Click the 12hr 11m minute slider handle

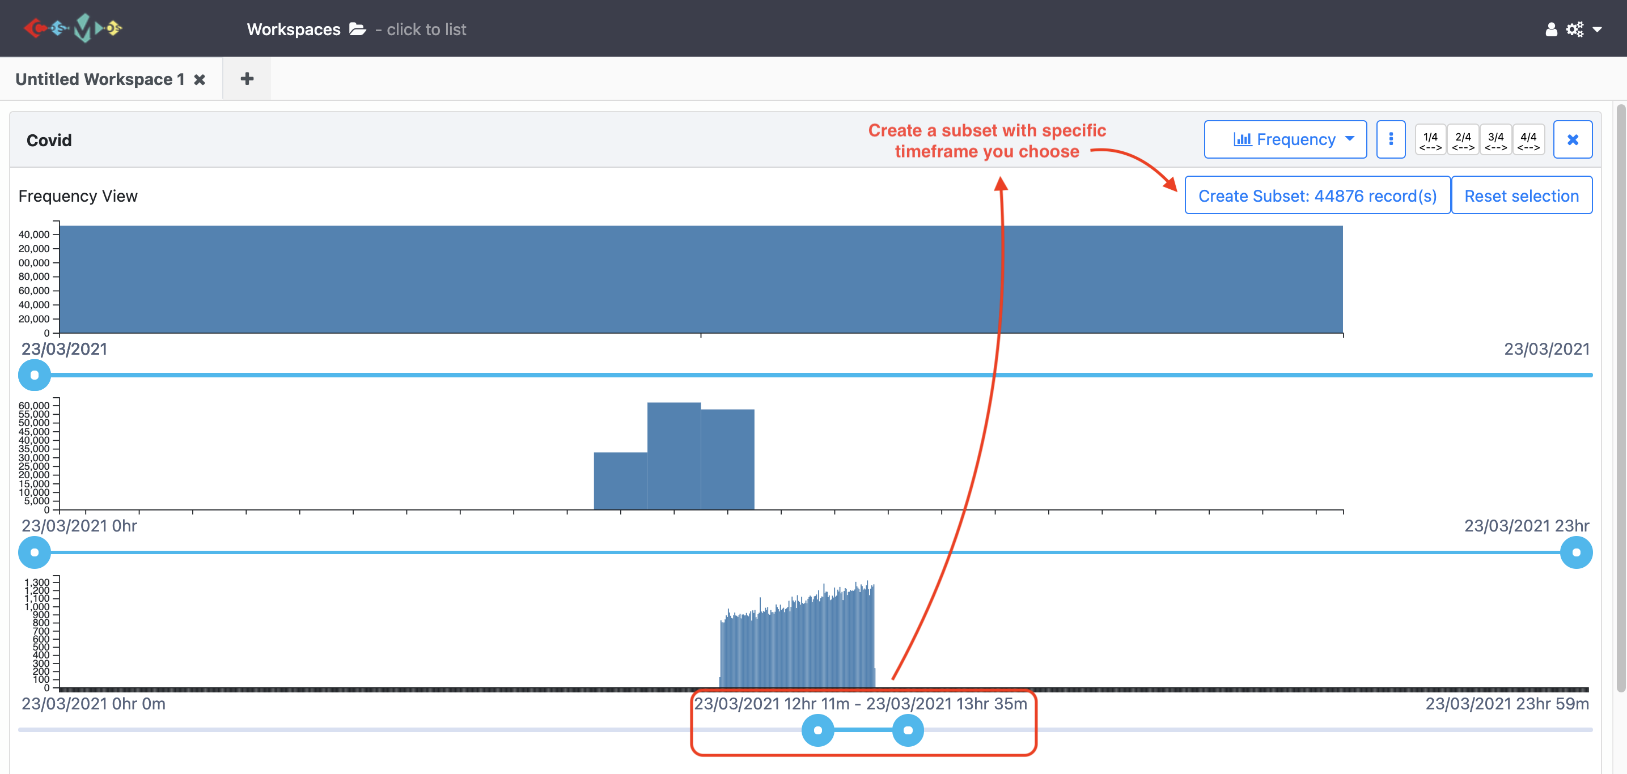pyautogui.click(x=818, y=730)
